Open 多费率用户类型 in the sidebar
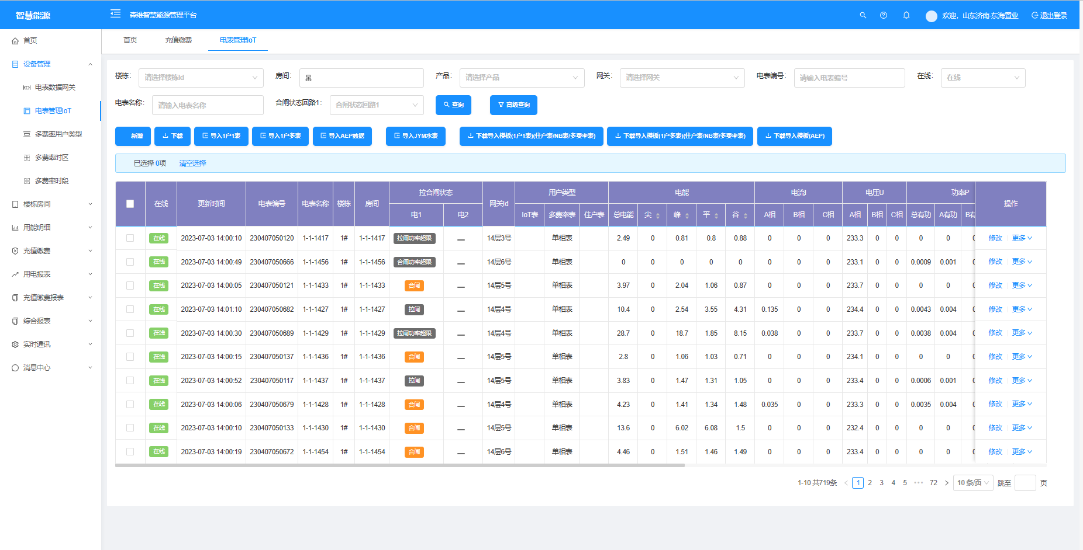Viewport: 1083px width, 550px height. coord(58,134)
